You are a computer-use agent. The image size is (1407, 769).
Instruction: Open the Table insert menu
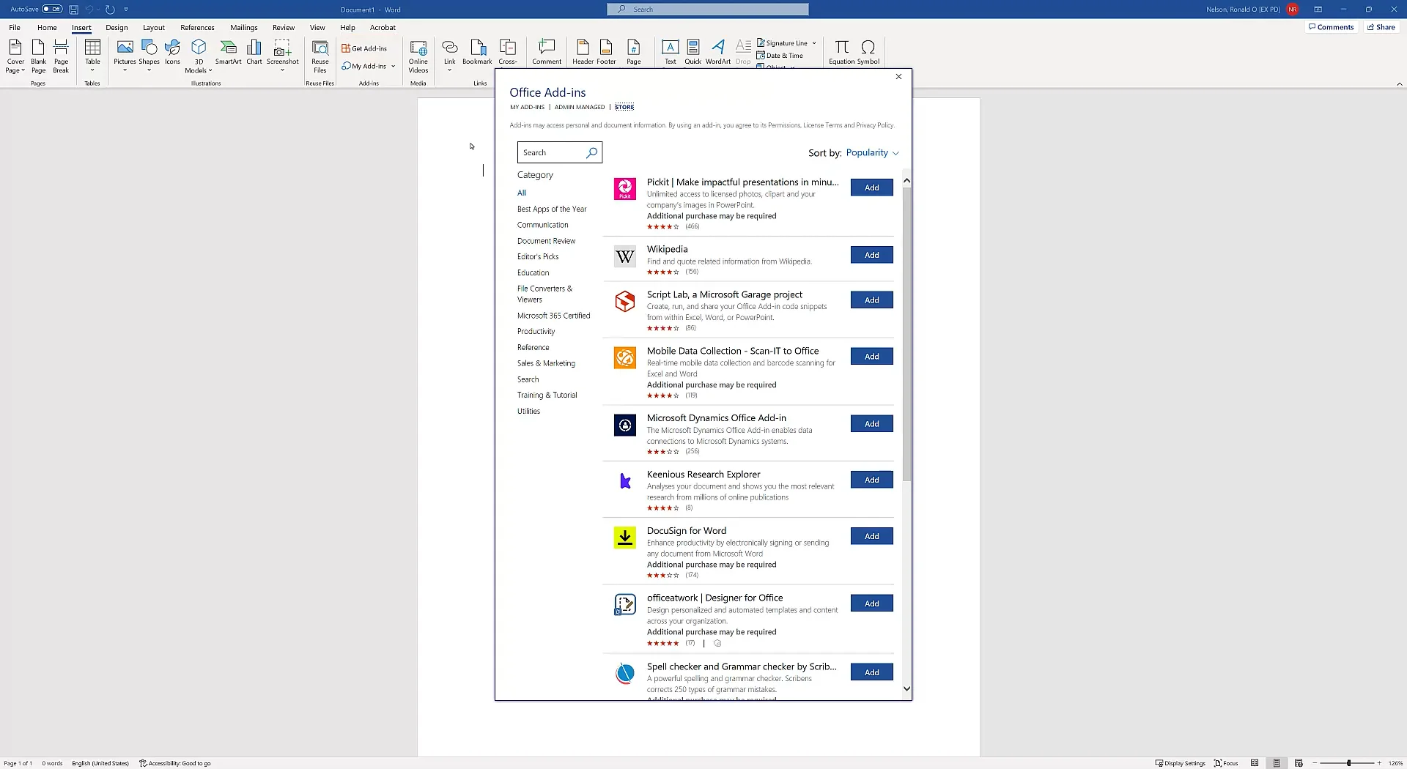(92, 56)
